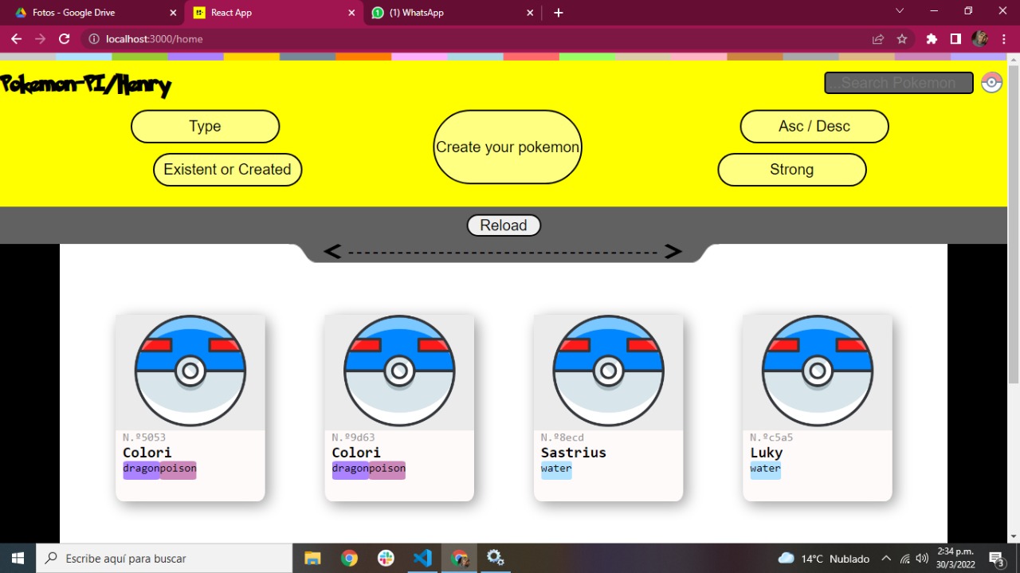This screenshot has height=573, width=1020.
Task: Open the Asc / Desc sort option
Action: click(x=814, y=127)
